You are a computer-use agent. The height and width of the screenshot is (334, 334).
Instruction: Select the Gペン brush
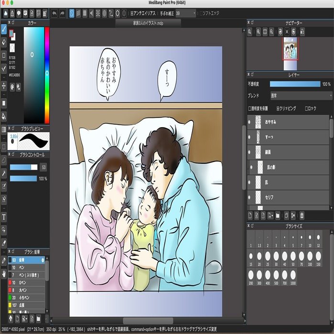[x=26, y=282]
